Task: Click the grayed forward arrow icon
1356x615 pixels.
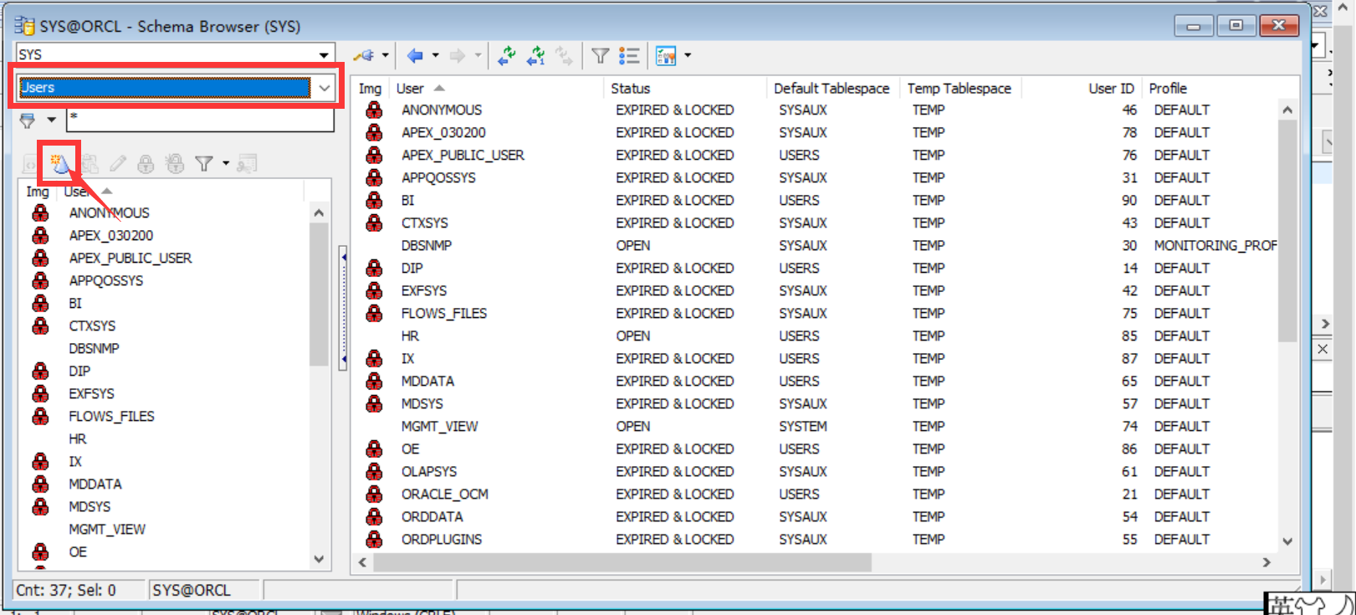Action: 458,56
